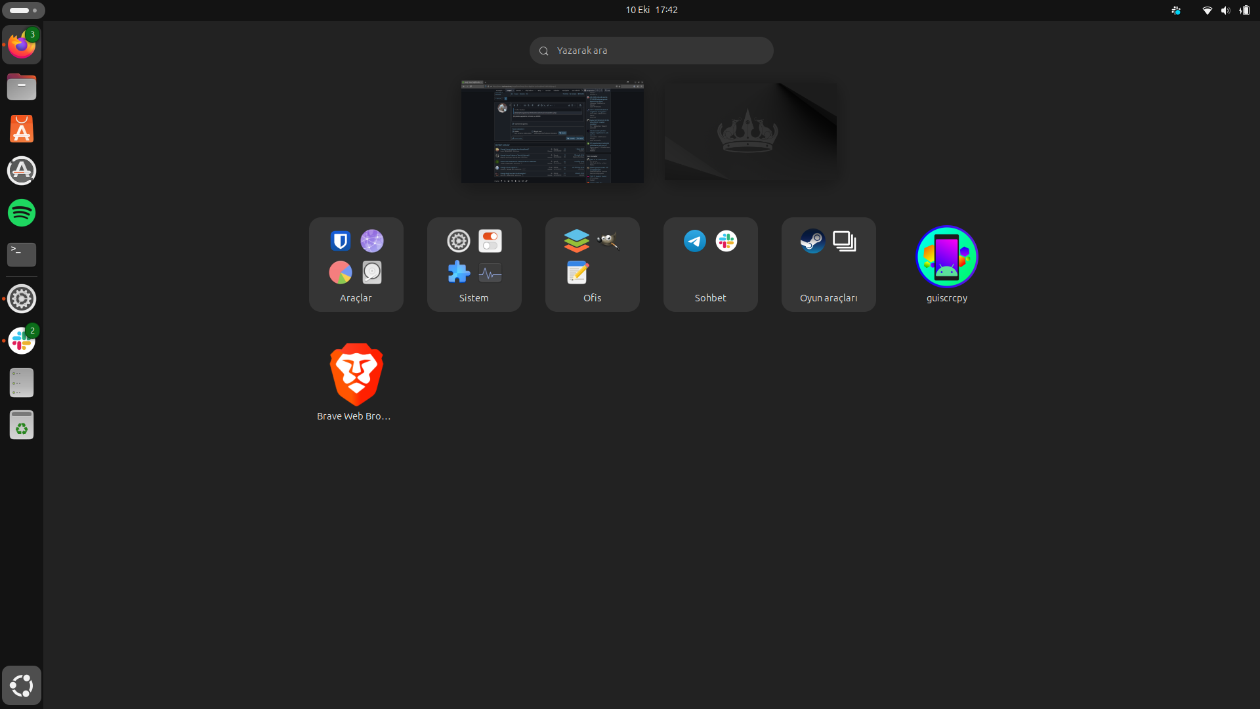
Task: Open the Oyun araçları folder
Action: (828, 264)
